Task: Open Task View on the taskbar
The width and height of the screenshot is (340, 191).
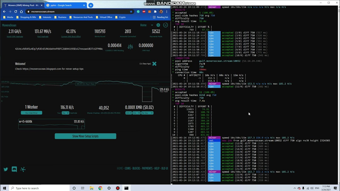Action: pos(83,188)
